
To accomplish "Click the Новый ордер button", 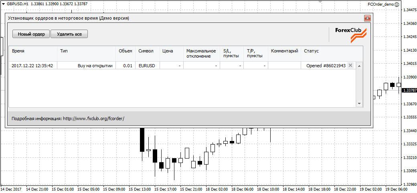I will tap(31, 34).
